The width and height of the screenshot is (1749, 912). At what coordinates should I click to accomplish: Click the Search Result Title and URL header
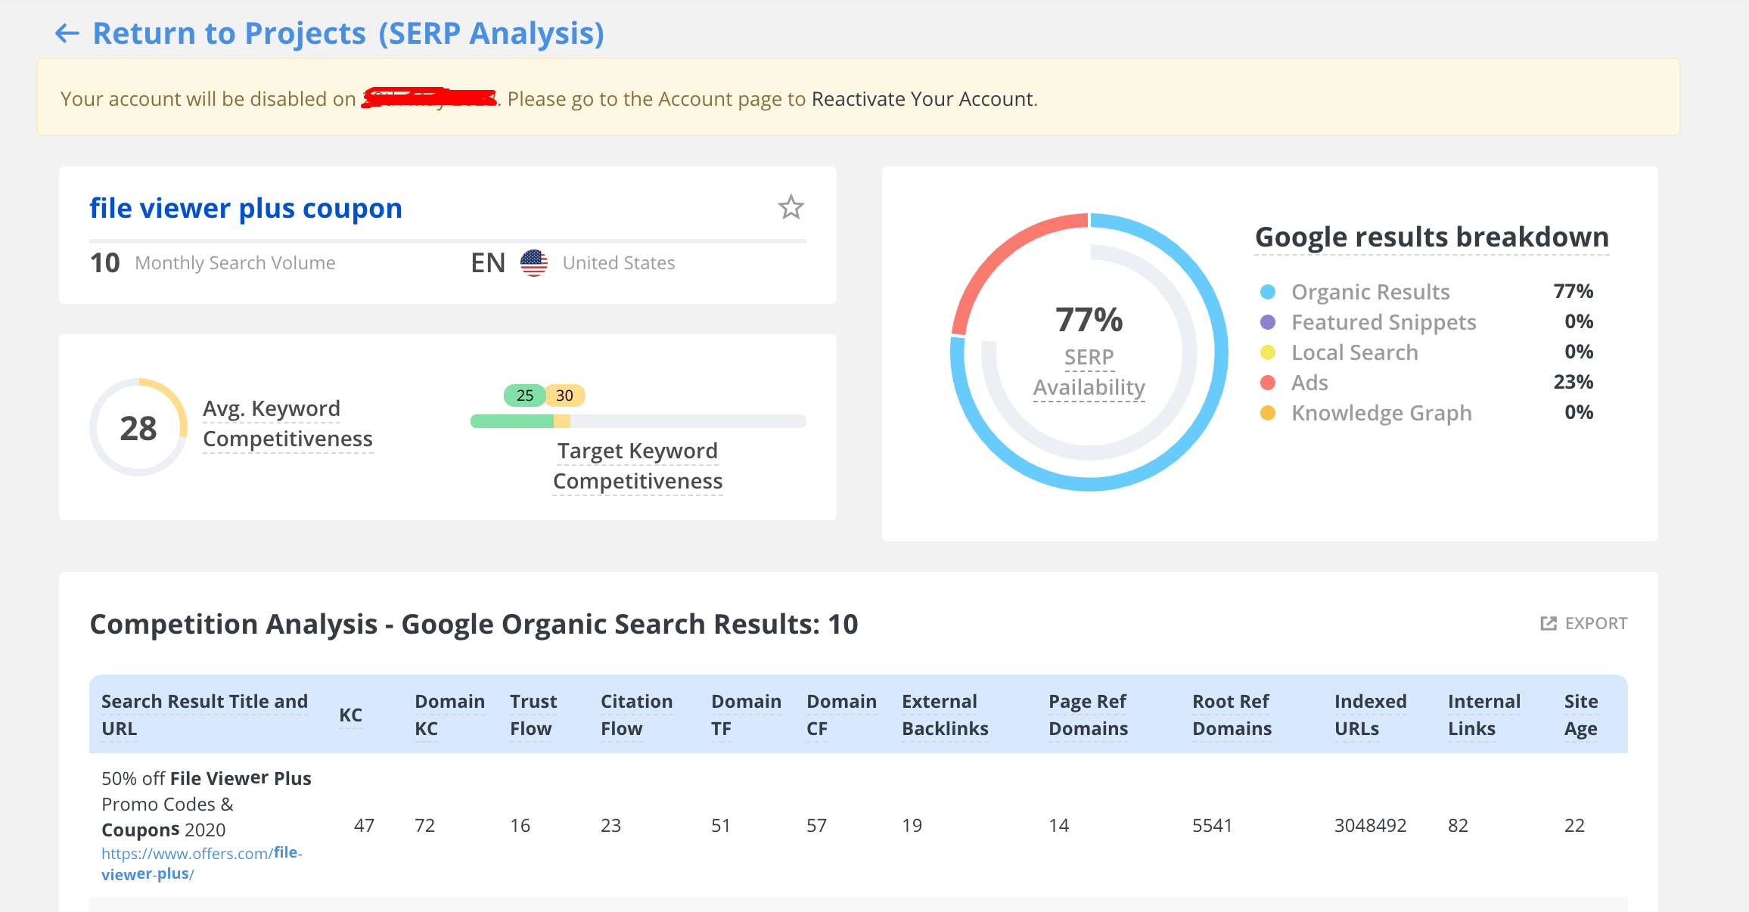tap(204, 715)
